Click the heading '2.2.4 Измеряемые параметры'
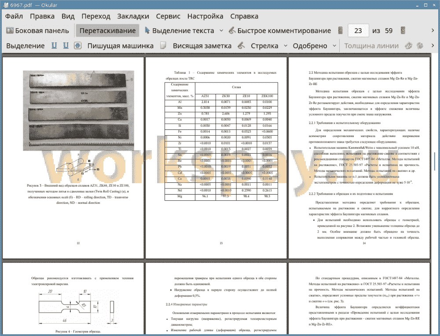 click(186, 304)
